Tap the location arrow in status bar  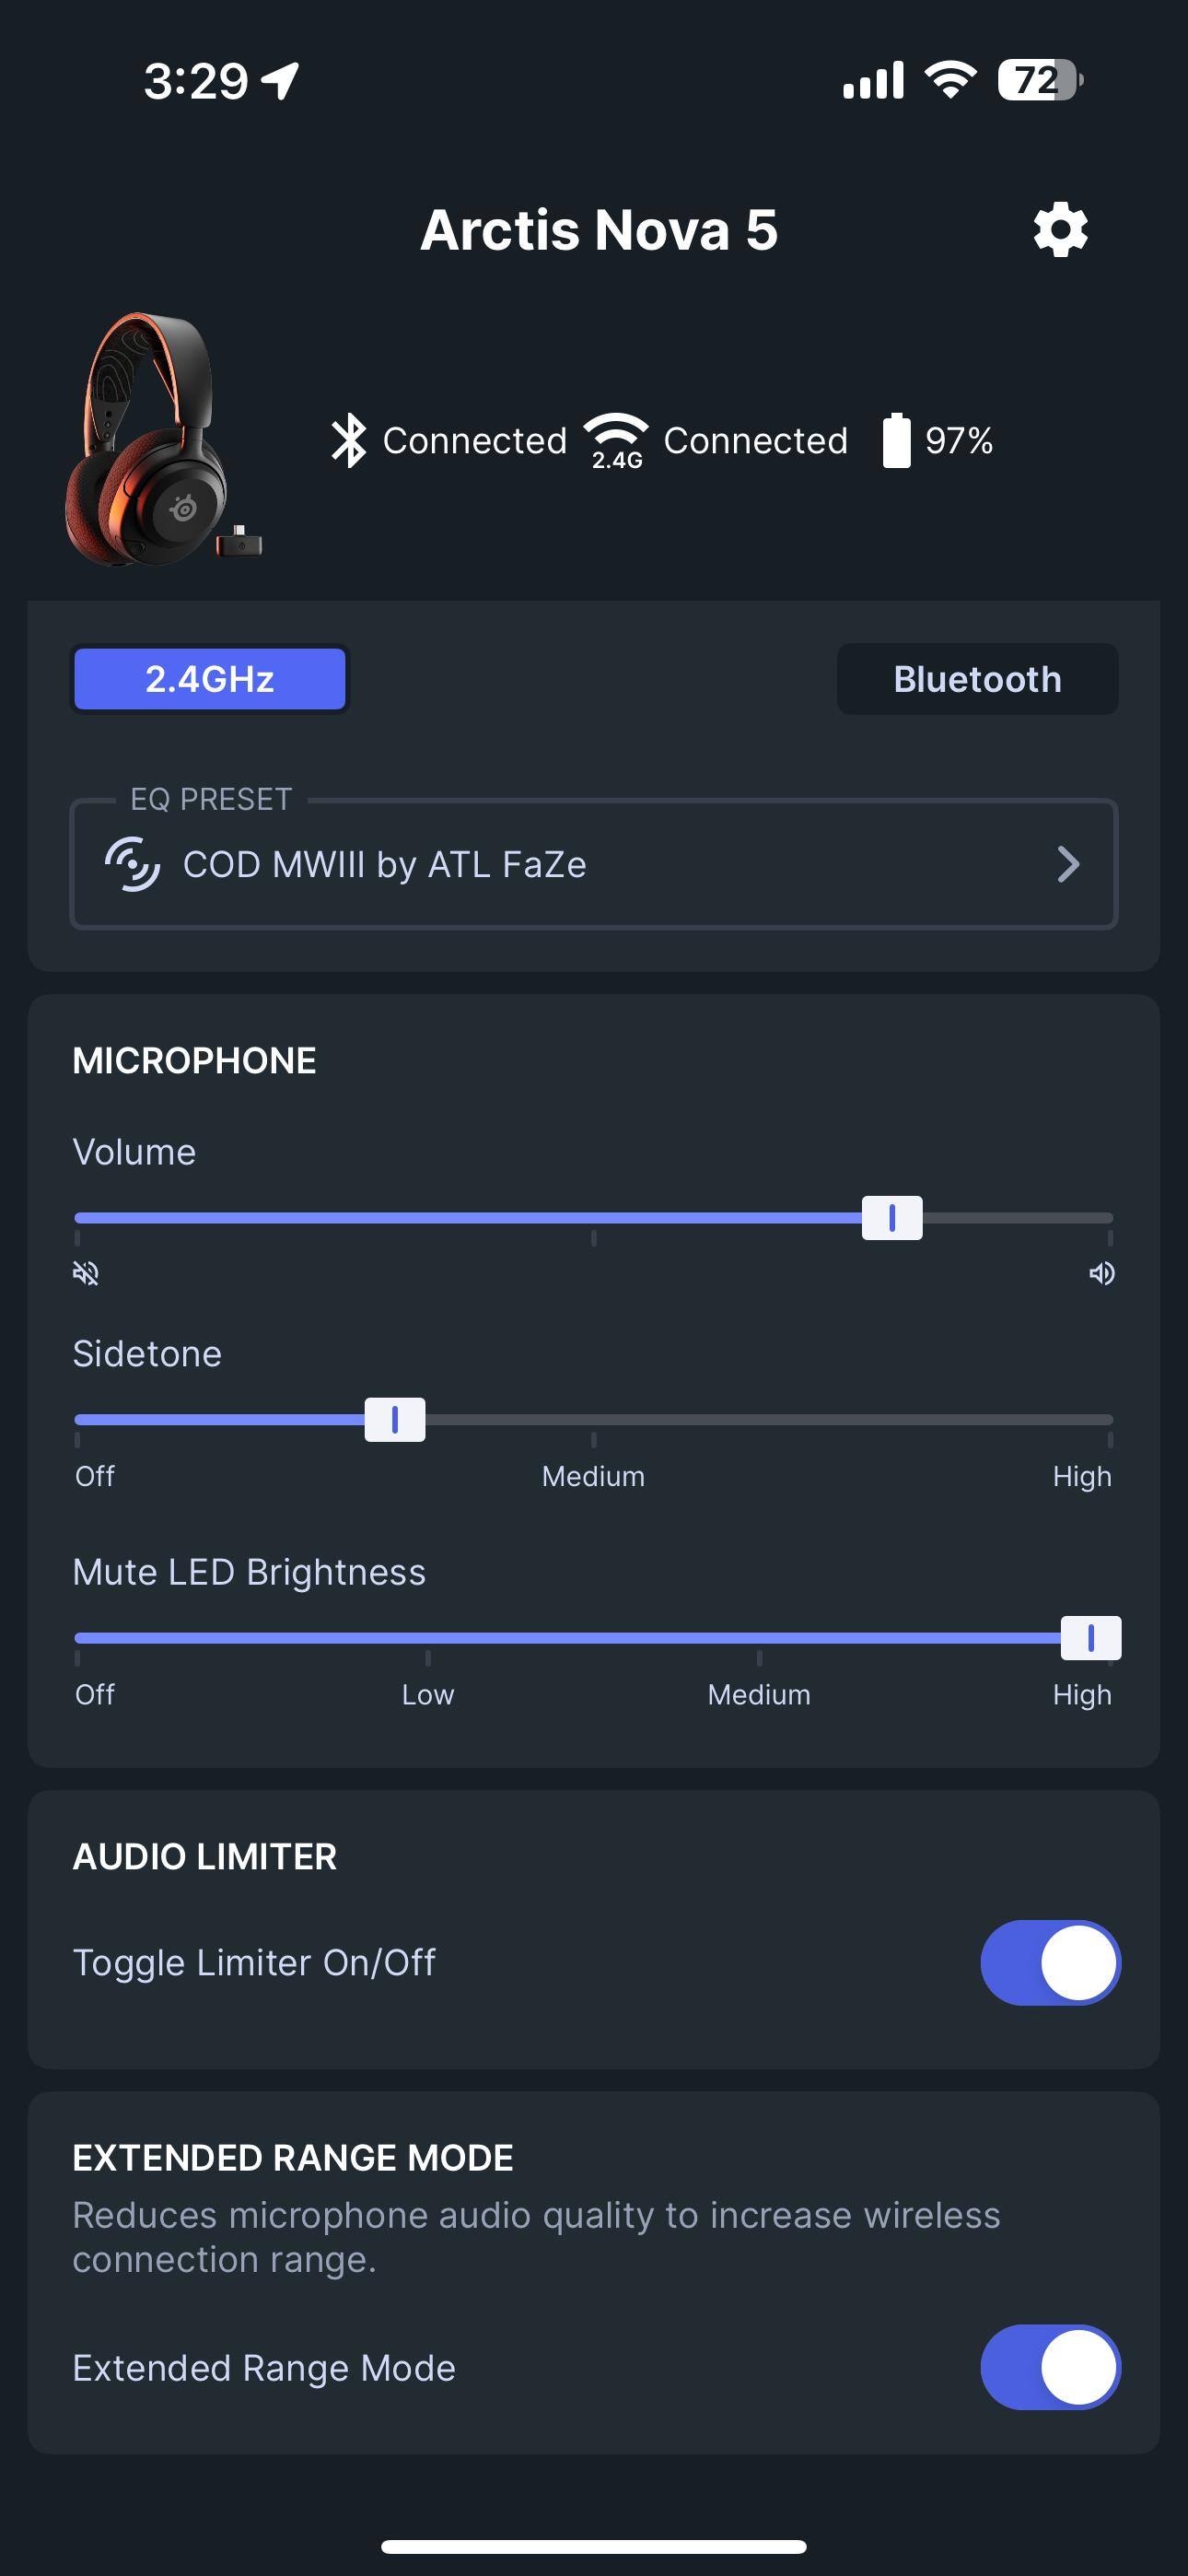click(281, 81)
